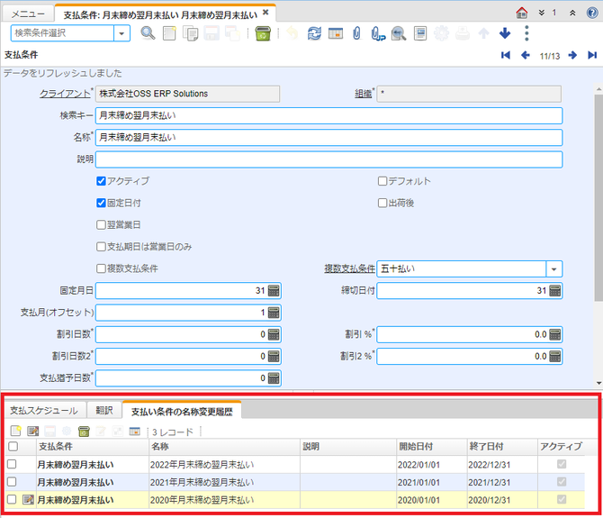Sort by the 終了日付 column header

coord(502,447)
